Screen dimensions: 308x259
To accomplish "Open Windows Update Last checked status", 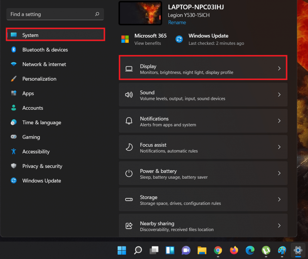I will 216,43.
